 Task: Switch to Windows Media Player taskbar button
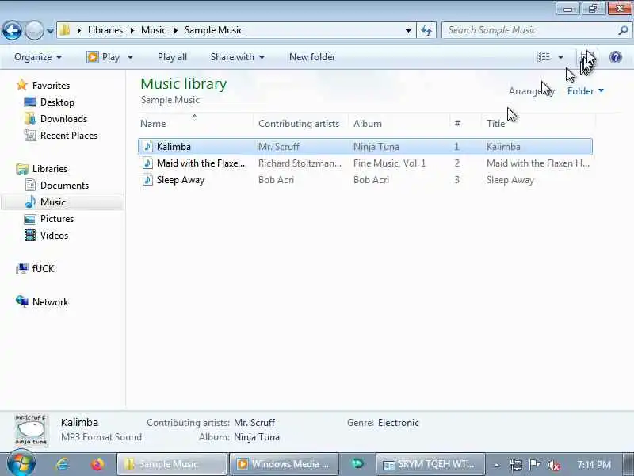point(284,464)
